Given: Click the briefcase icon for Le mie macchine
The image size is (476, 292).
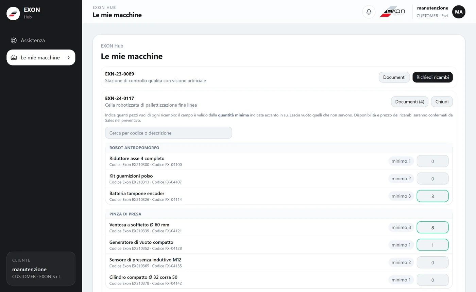Looking at the screenshot, I should (14, 58).
